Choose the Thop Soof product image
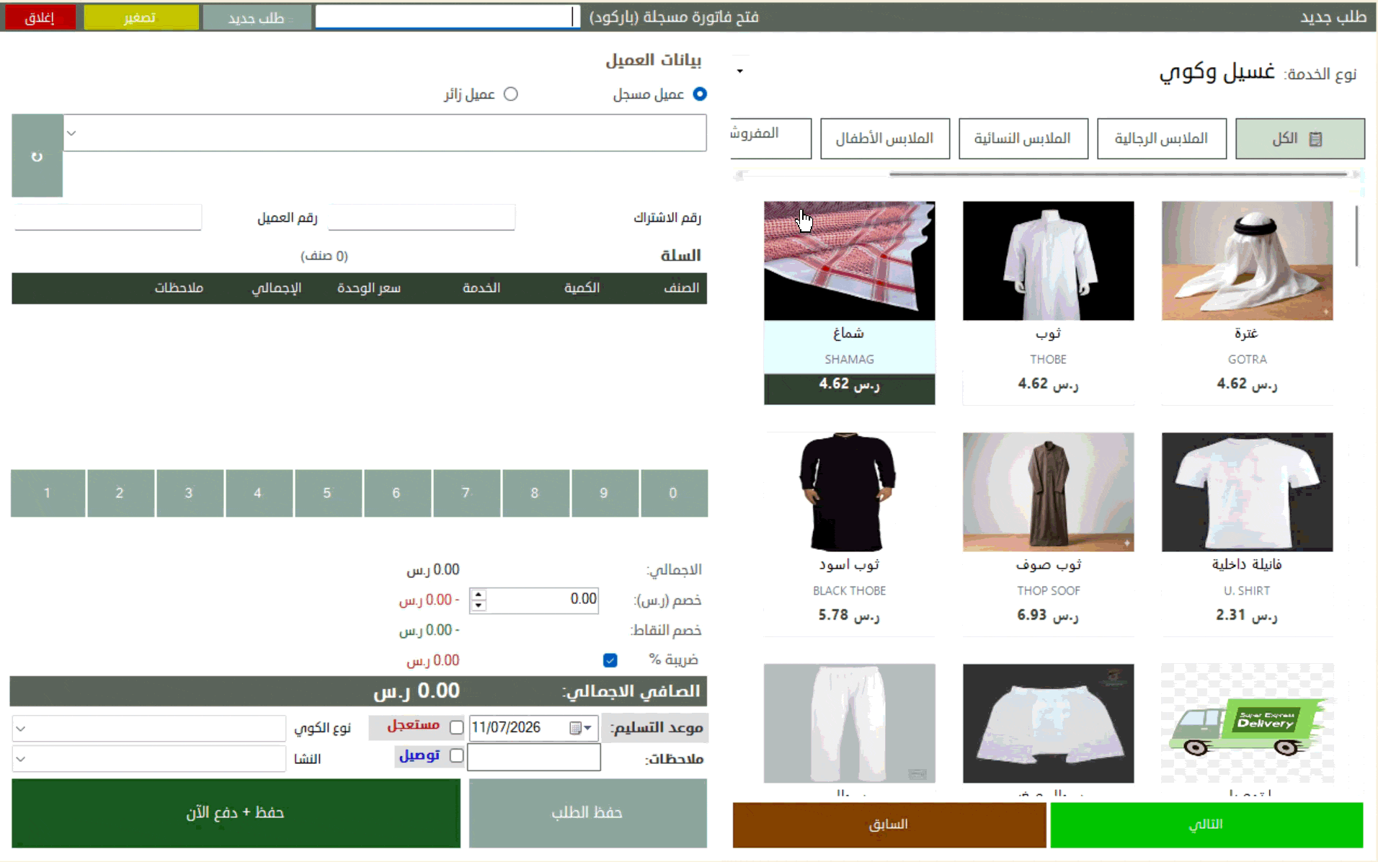Image resolution: width=1378 pixels, height=862 pixels. click(x=1048, y=492)
